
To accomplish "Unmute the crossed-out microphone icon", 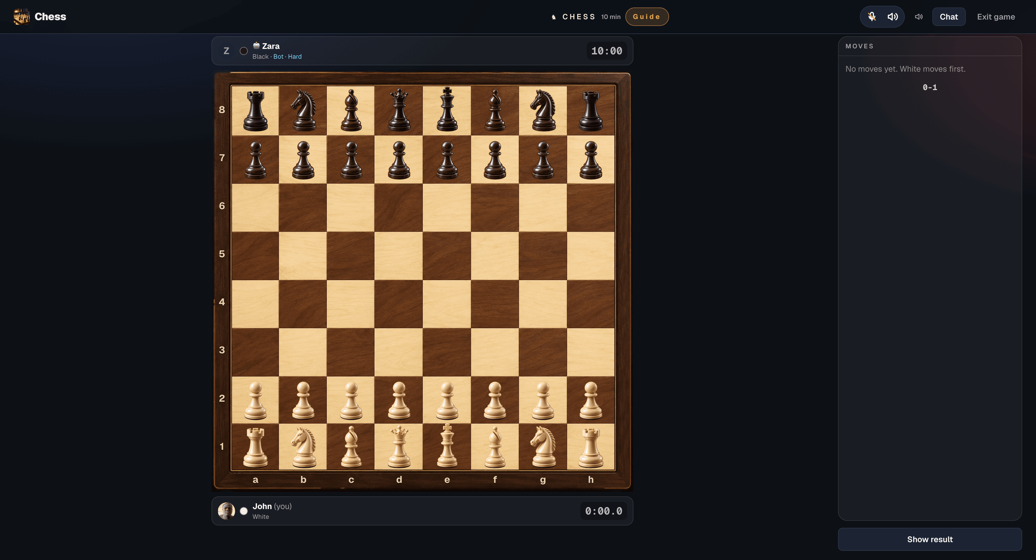I will point(871,16).
